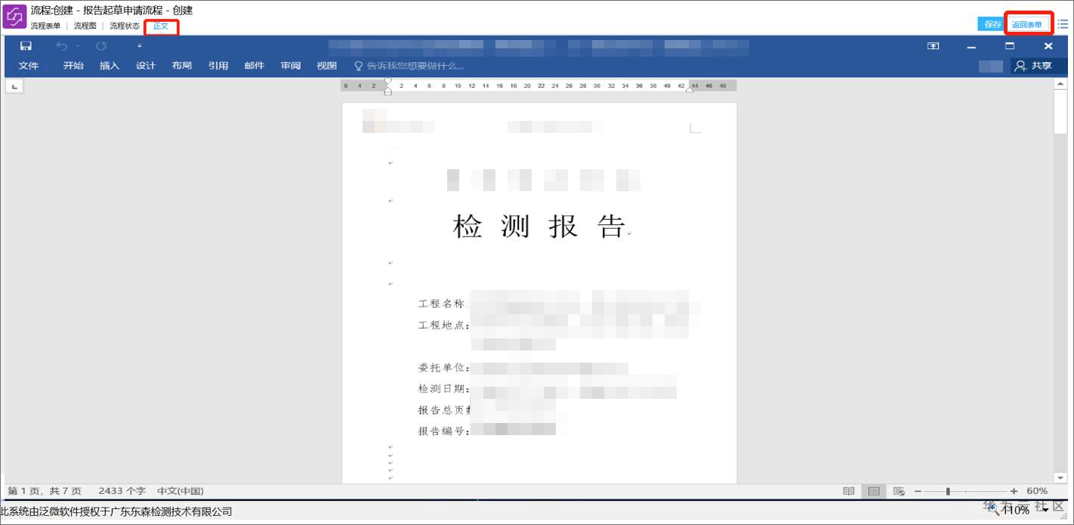Screen dimensions: 1074x525
Task: Switch to Web Layout view icon
Action: pyautogui.click(x=899, y=491)
